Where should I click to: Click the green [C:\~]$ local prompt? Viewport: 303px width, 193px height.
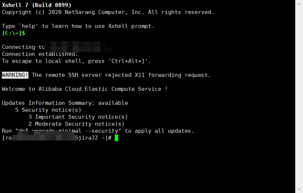[13, 33]
